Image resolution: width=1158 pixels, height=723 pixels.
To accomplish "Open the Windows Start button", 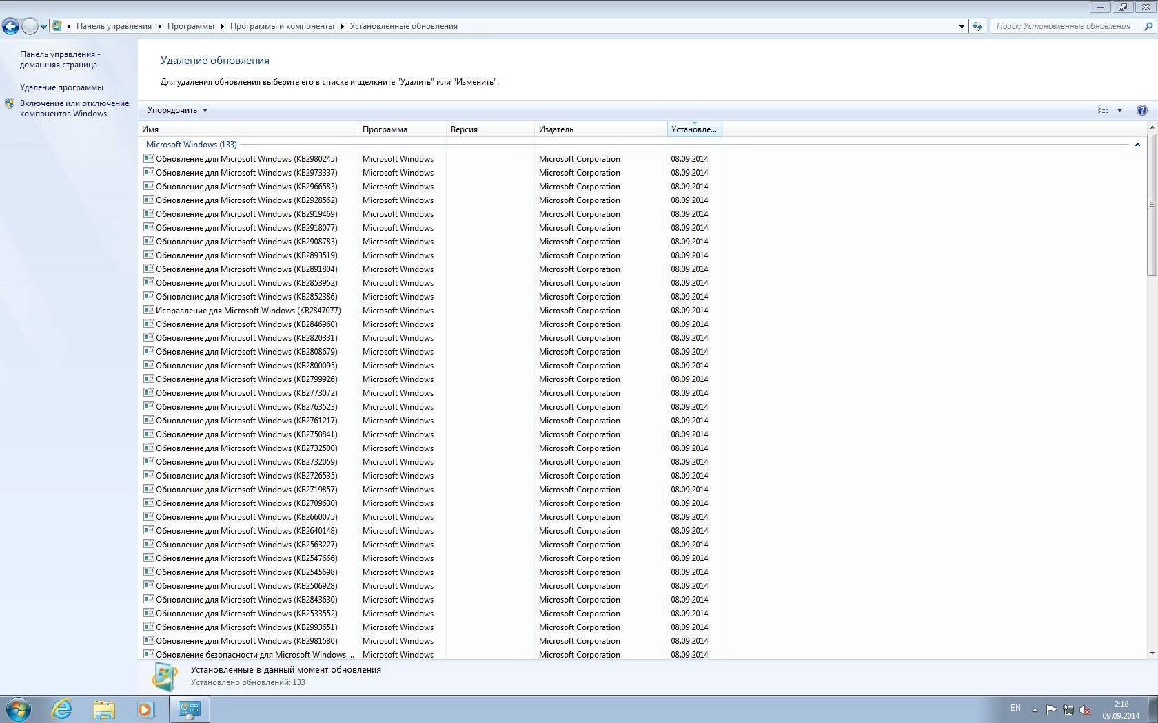I will coord(18,709).
